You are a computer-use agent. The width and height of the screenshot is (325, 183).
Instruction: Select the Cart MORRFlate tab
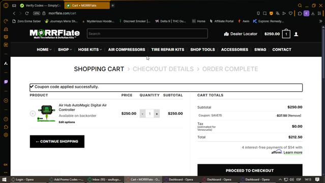coord(87,6)
